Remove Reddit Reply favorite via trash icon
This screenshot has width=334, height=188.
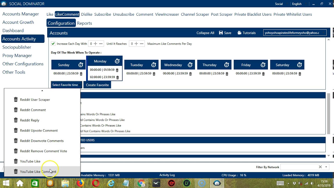pos(16,120)
